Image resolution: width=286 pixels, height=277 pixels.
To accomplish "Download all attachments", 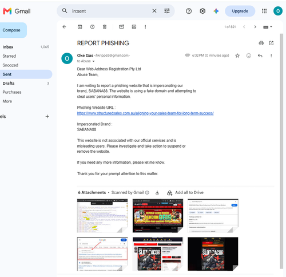I will click(x=157, y=193).
